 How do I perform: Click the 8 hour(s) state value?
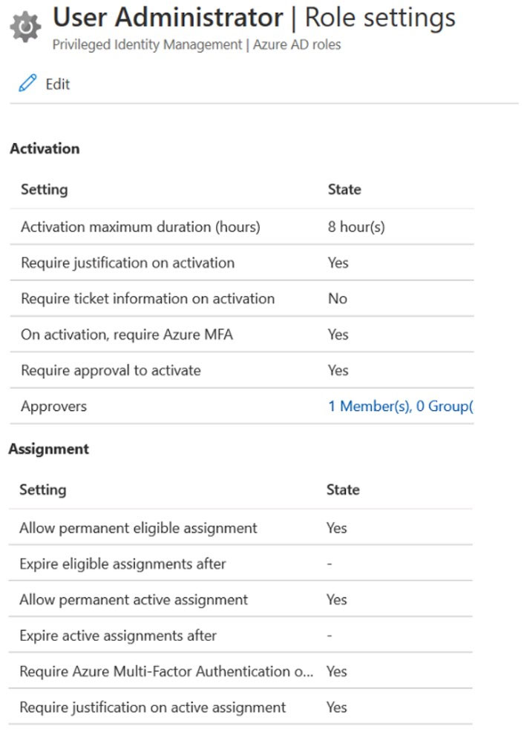(x=356, y=227)
